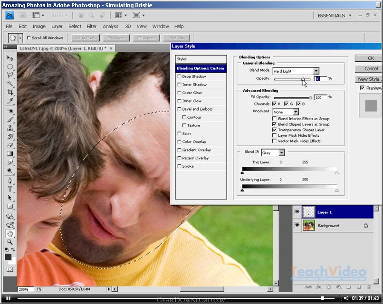This screenshot has height=304, width=383.
Task: Select the History Brush tool
Action: (x=10, y=136)
